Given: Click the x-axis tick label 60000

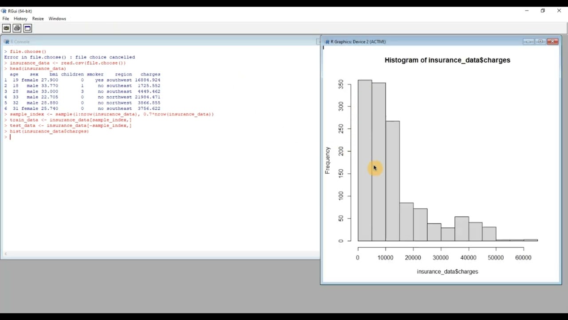Looking at the screenshot, I should (x=523, y=258).
